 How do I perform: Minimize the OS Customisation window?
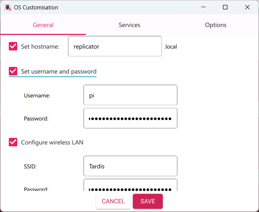203,7
